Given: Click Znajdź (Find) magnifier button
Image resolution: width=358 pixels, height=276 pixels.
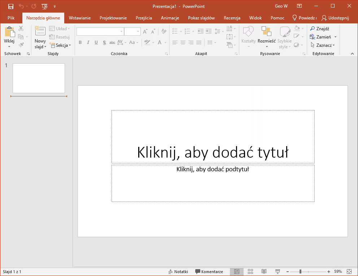Looking at the screenshot, I should coord(319,29).
